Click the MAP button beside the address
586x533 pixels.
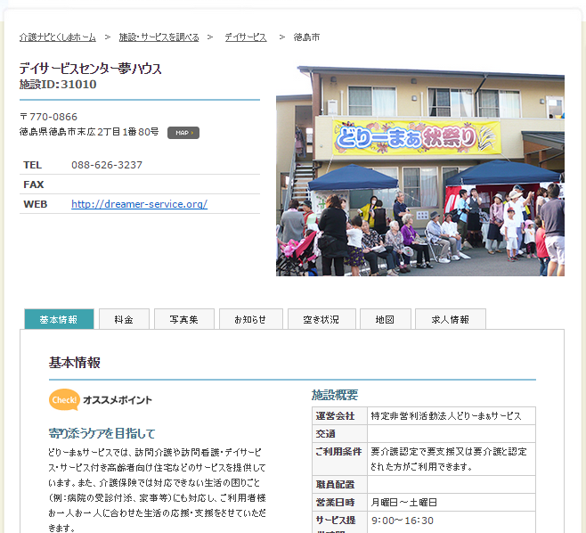(183, 133)
